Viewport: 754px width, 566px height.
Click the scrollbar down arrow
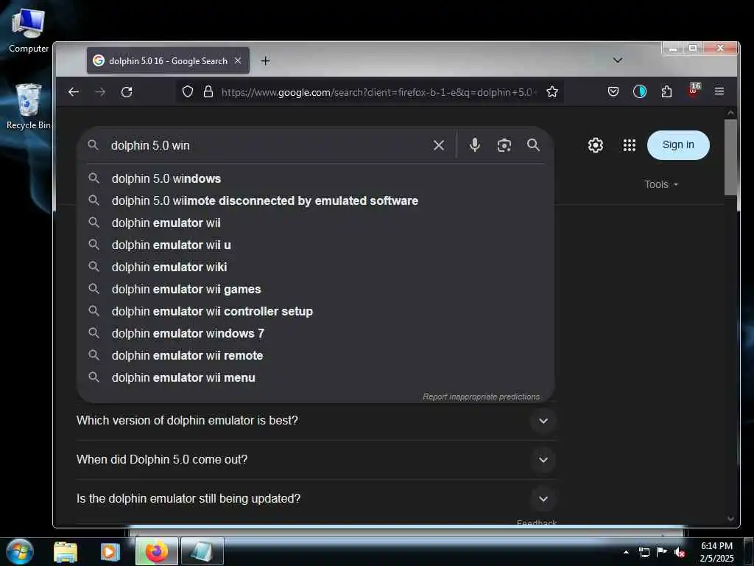click(x=731, y=518)
